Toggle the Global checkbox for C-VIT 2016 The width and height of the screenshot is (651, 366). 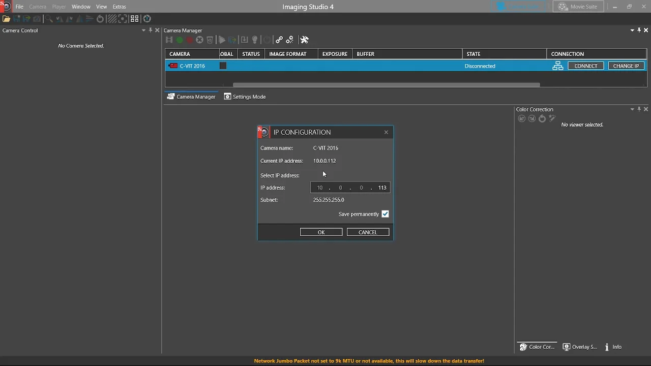coord(223,66)
